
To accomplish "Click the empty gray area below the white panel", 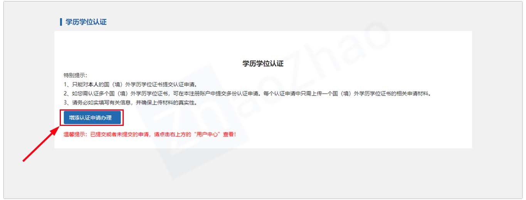I will [x=263, y=173].
